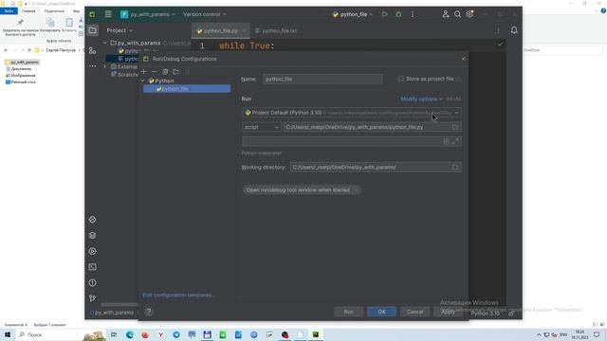The height and width of the screenshot is (341, 607).
Task: Open the Terminal tool window
Action: click(x=93, y=267)
